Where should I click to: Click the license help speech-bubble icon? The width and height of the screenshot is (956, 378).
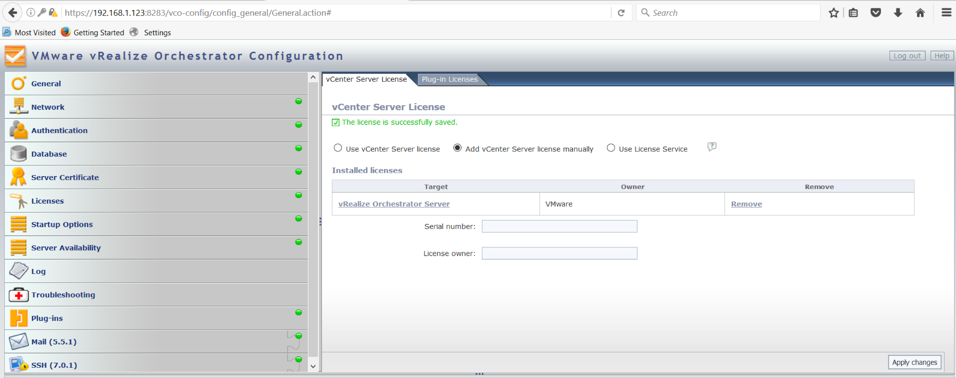(711, 147)
